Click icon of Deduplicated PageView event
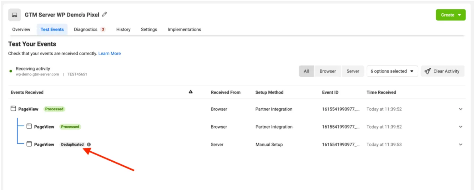 (x=29, y=144)
